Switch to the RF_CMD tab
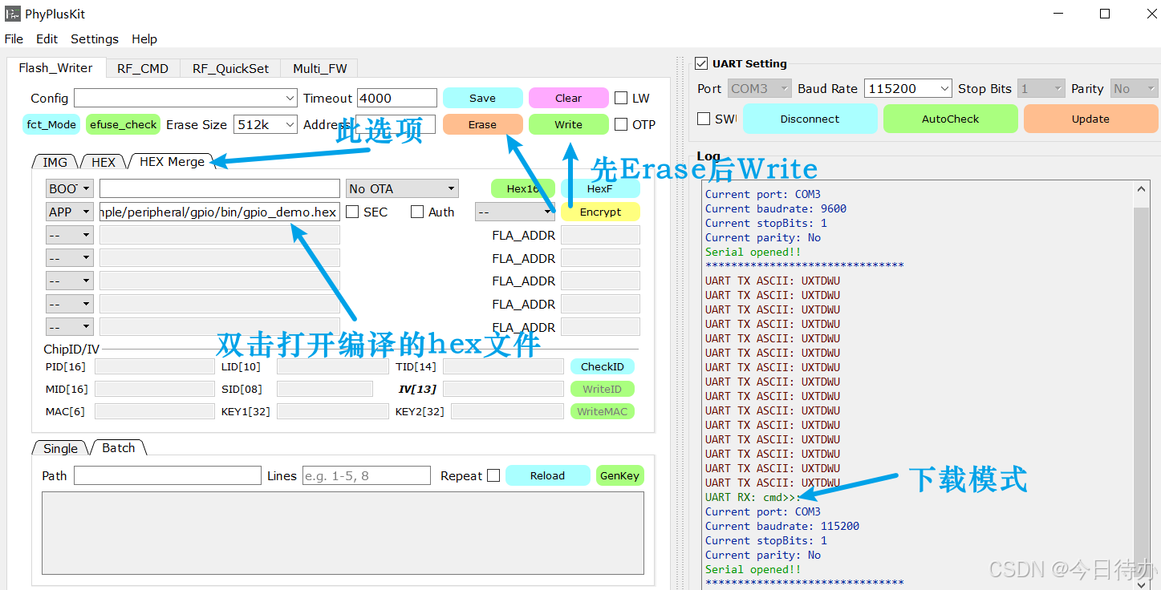Screen dimensions: 1161x590 tap(143, 68)
